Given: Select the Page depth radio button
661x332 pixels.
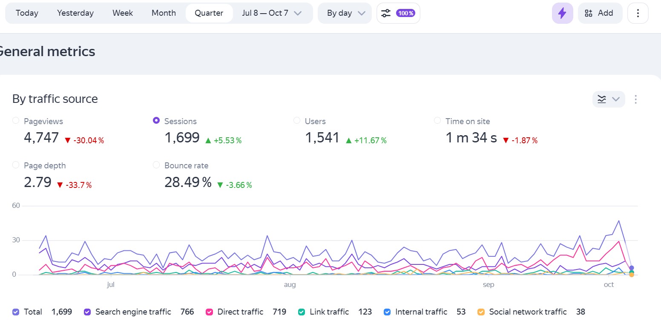Looking at the screenshot, I should point(16,165).
